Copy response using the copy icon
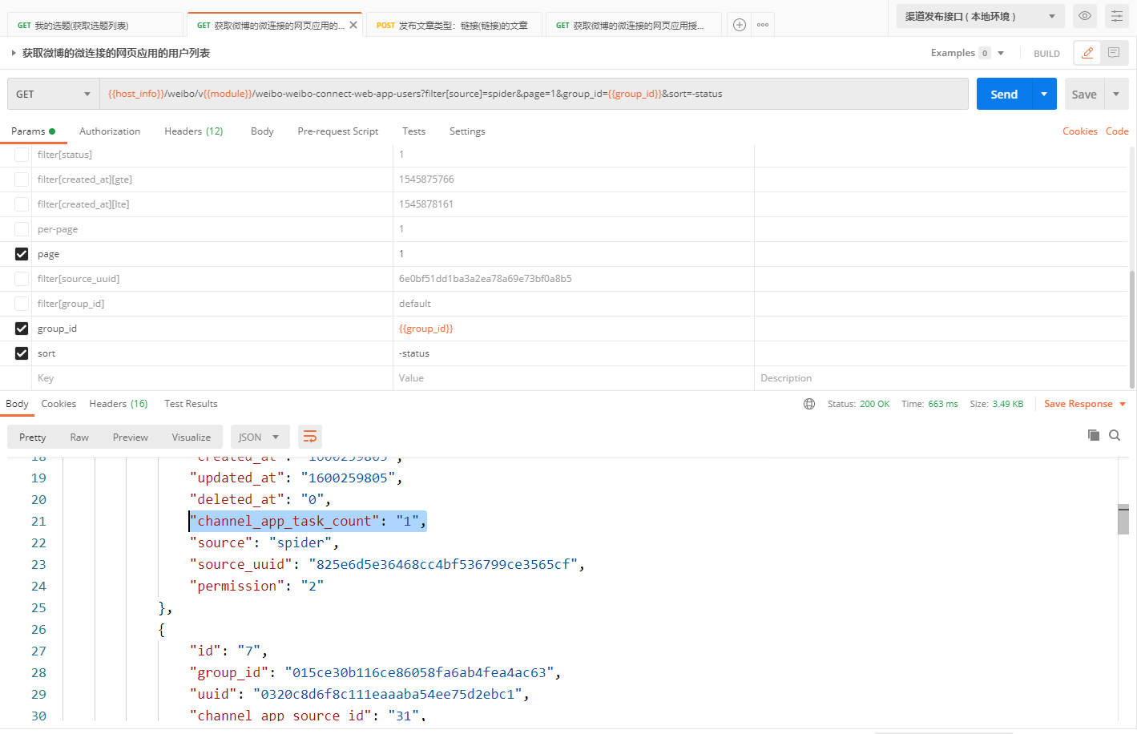Viewport: 1137px width, 734px height. tap(1093, 435)
